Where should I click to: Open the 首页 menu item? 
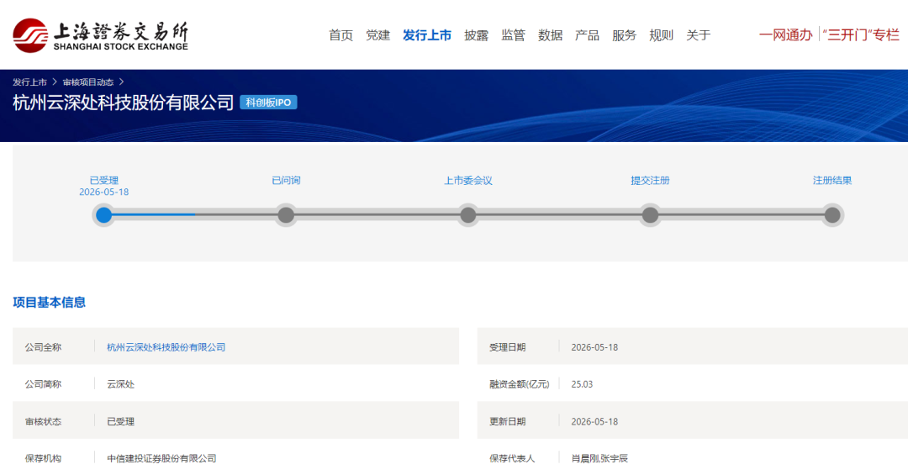pos(340,35)
